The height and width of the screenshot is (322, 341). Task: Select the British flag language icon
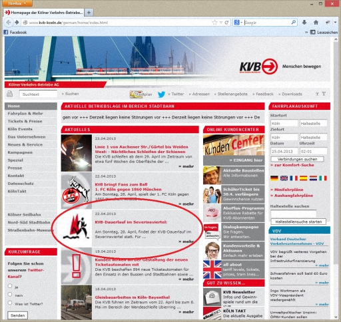[x=284, y=178]
